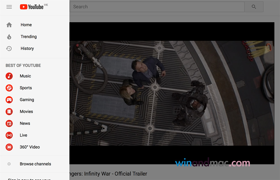Click the Live broadcast icon
Screen dimensions: 280x180
coord(9,135)
